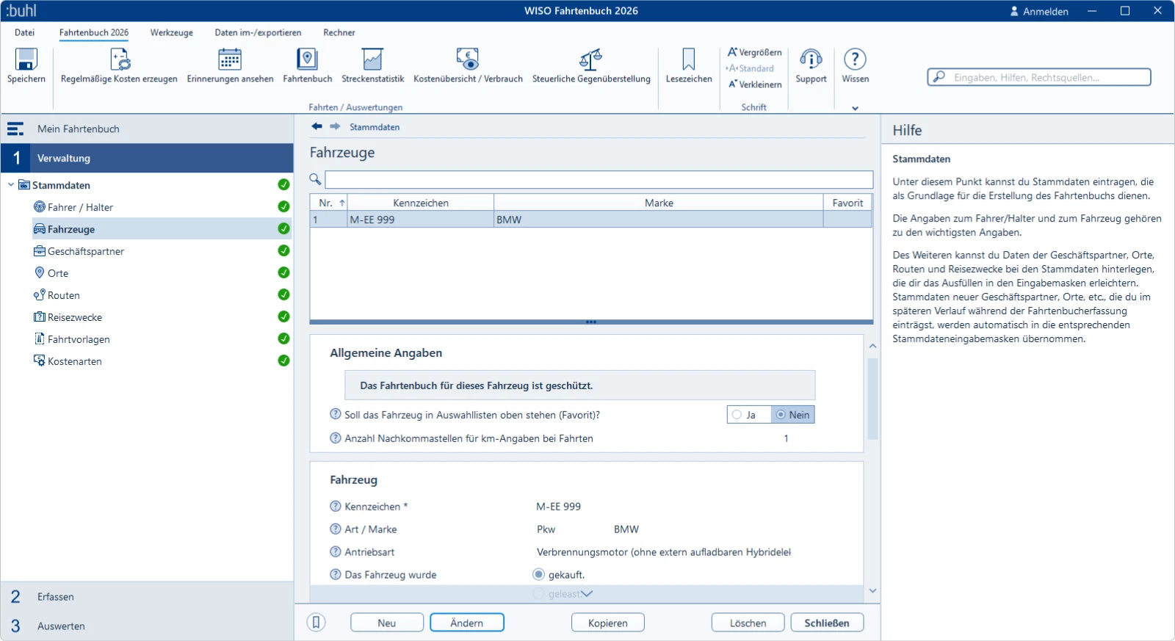The image size is (1175, 641).
Task: Select the Nein radio button for Favorit
Action: pyautogui.click(x=781, y=415)
